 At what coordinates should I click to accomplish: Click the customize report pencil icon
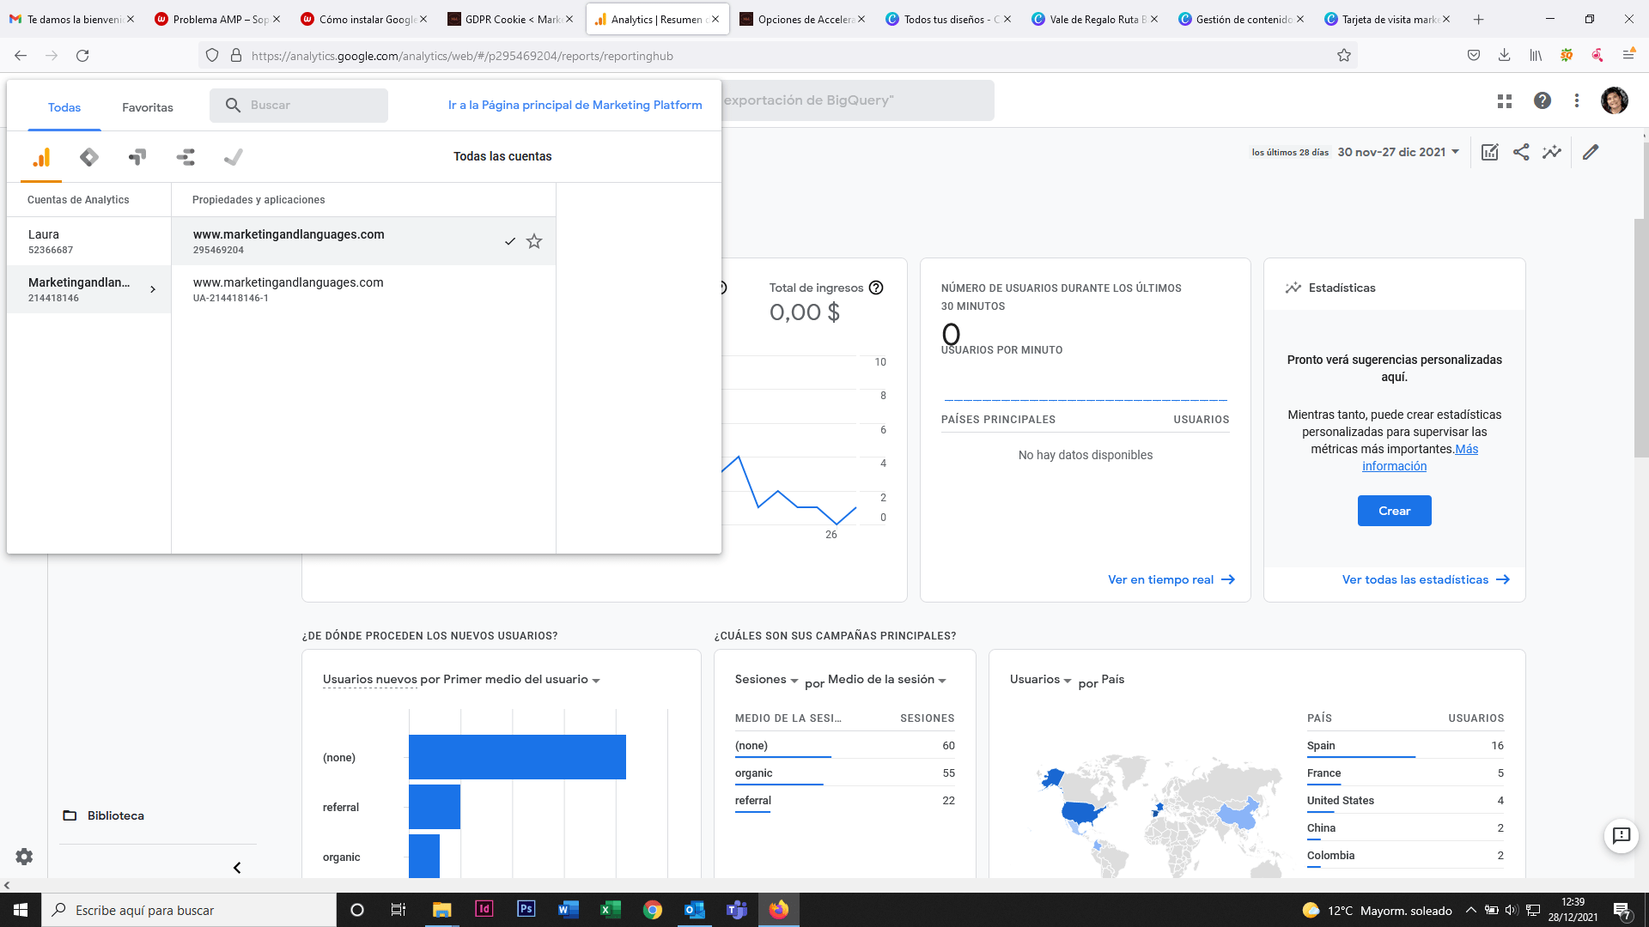[1591, 152]
